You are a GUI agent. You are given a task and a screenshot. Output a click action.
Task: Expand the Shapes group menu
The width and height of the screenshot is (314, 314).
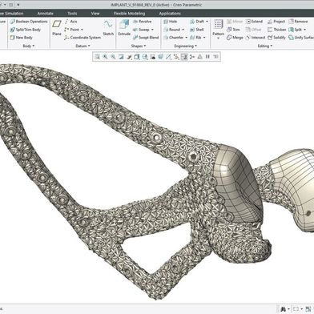pyautogui.click(x=139, y=46)
